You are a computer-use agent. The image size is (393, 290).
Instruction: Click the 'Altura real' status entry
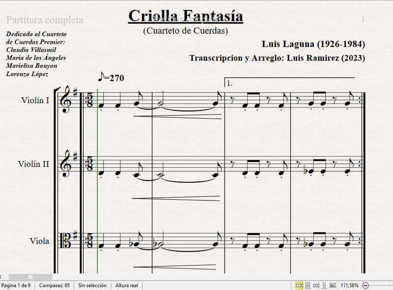(x=127, y=286)
